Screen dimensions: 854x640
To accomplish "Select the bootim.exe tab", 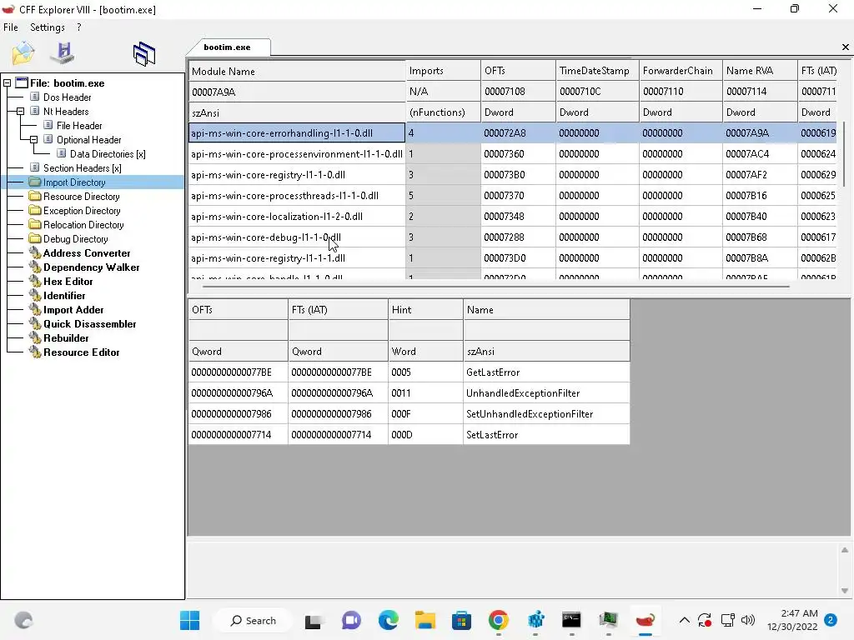I will click(227, 47).
